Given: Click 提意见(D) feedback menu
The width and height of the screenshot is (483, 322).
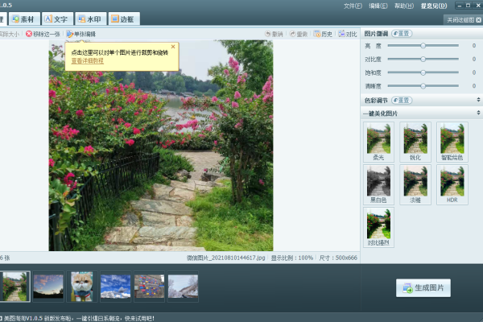Looking at the screenshot, I should (x=434, y=6).
